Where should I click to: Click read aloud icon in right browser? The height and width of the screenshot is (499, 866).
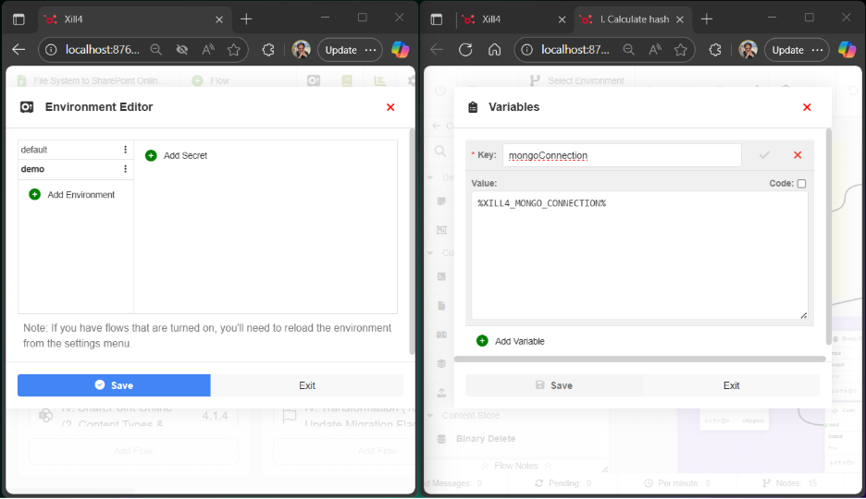click(x=655, y=50)
